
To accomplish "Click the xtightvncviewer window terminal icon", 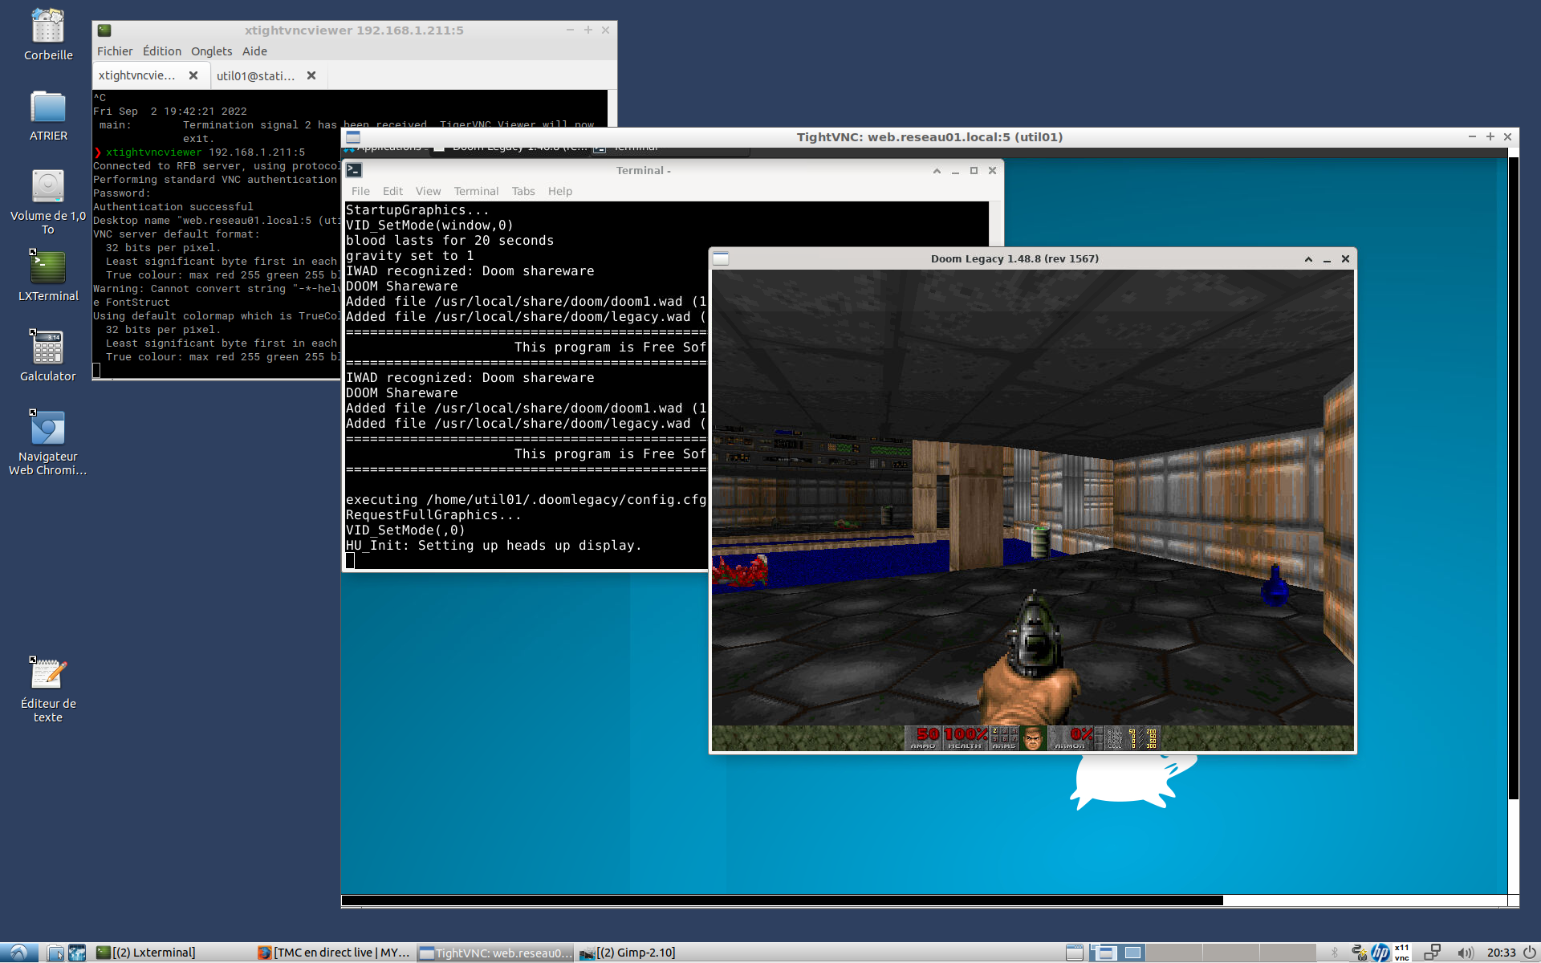I will (104, 30).
